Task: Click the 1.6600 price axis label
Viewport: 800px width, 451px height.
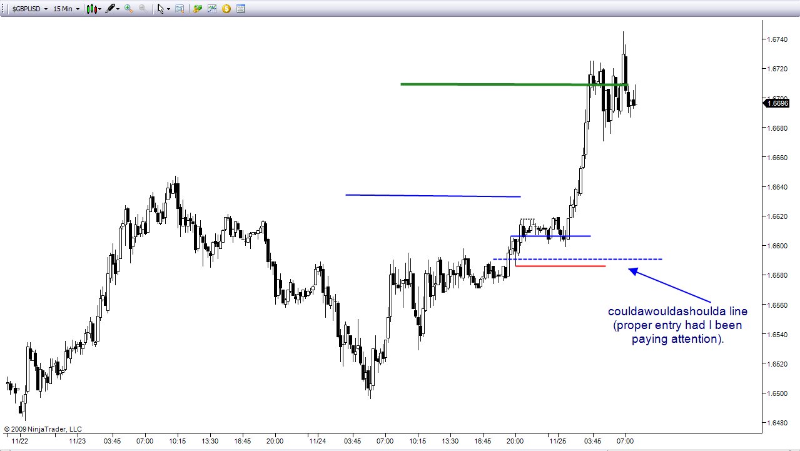Action: [776, 246]
